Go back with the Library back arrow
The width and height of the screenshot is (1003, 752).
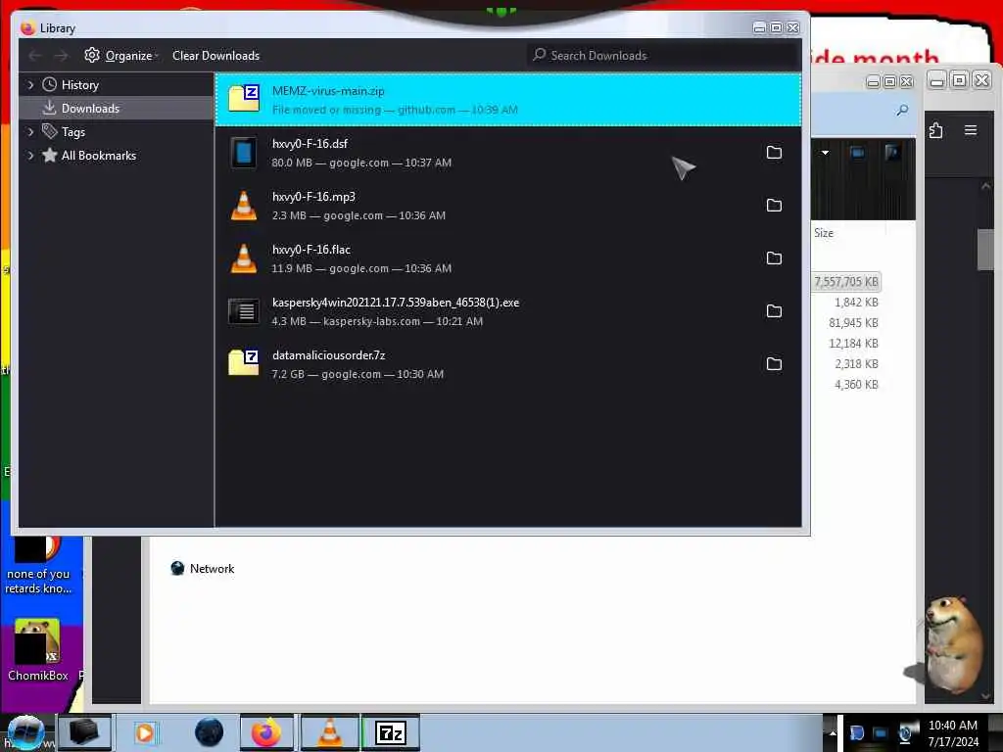point(34,56)
